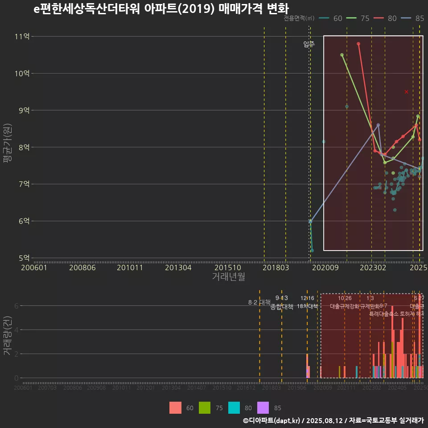Click the 4 label on volume y-axis
The image size is (428, 428).
click(x=16, y=330)
